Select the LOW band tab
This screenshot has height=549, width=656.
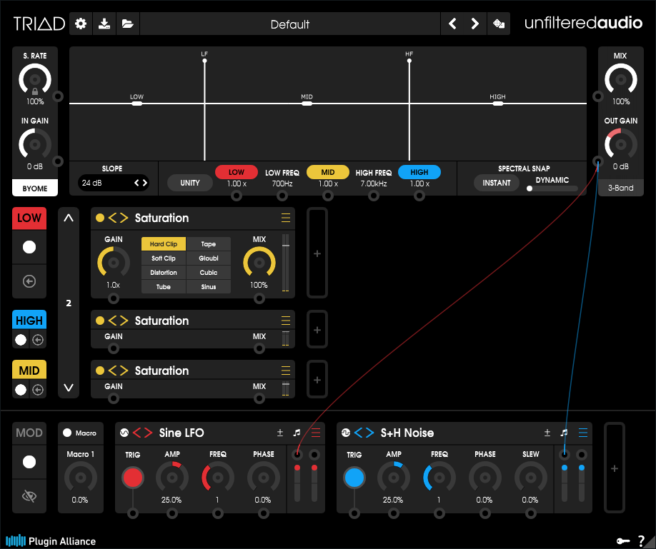click(x=29, y=218)
